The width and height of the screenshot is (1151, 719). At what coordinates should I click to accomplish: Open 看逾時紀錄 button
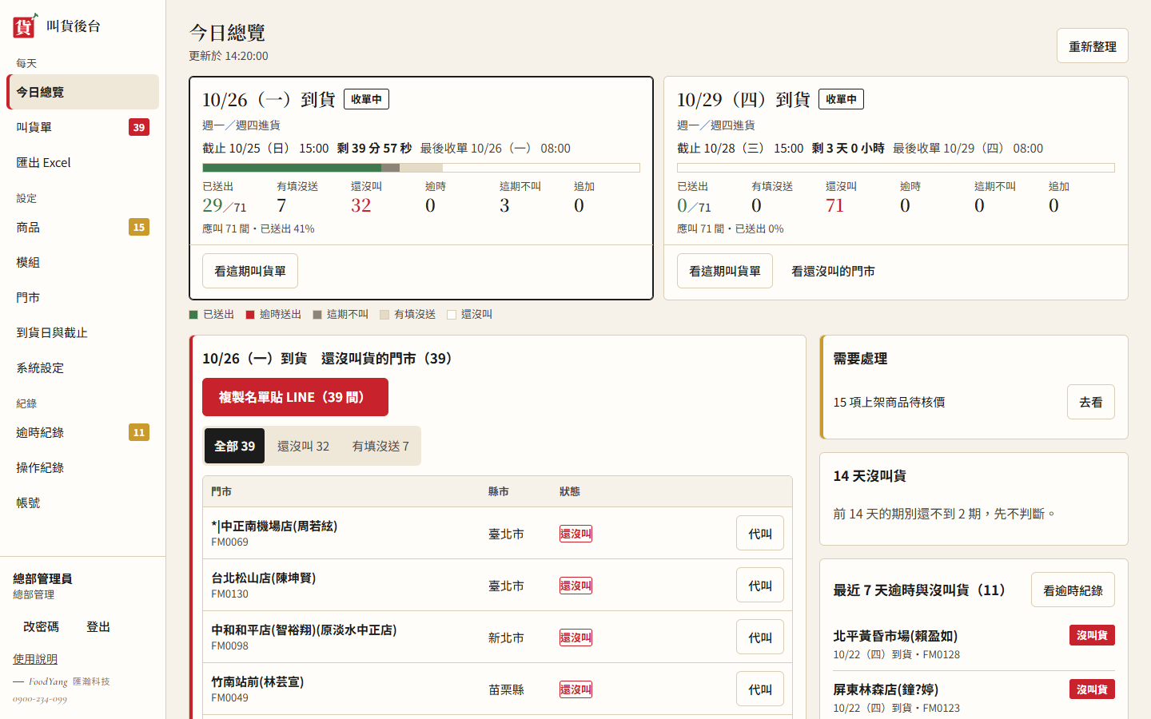click(x=1073, y=590)
